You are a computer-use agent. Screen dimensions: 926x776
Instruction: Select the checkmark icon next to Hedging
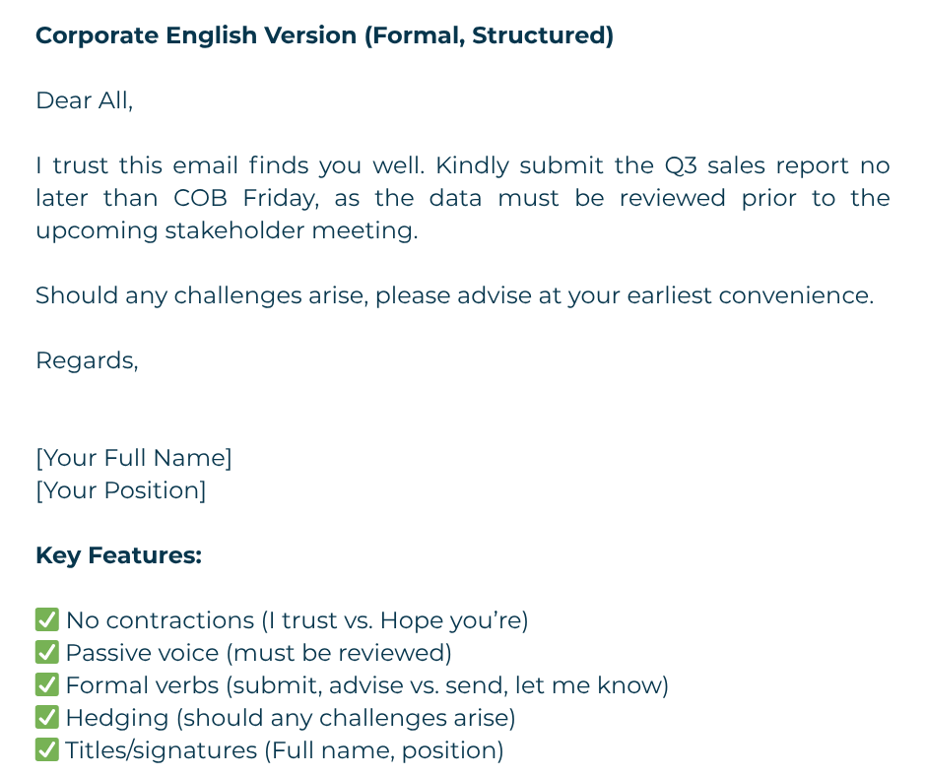click(x=46, y=718)
